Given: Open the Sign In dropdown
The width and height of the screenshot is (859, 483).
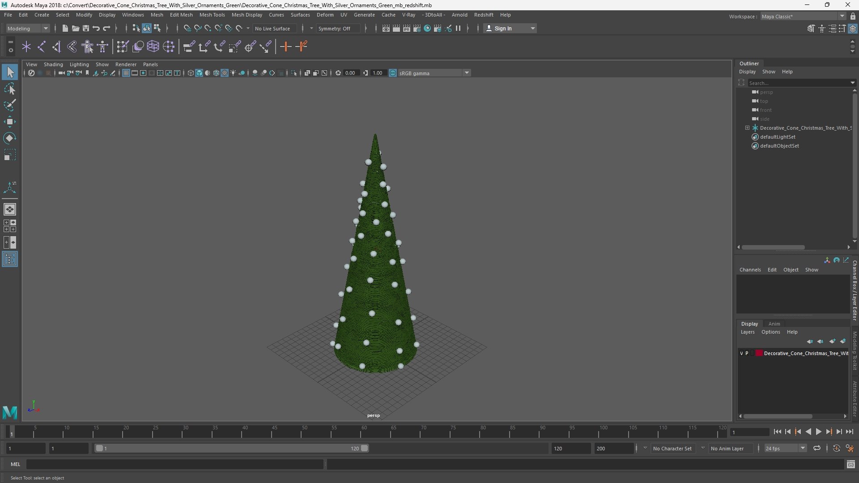Looking at the screenshot, I should pos(510,28).
